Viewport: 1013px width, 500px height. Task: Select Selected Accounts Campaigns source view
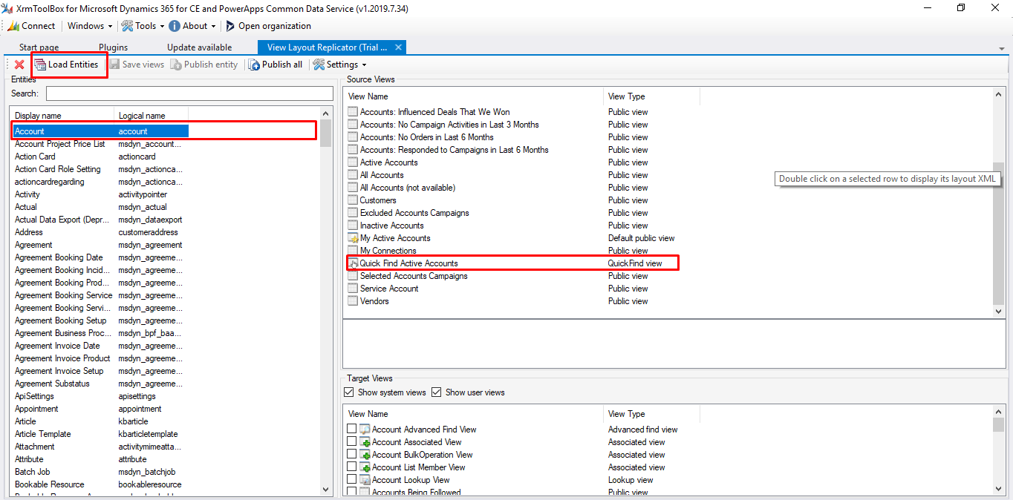[x=414, y=276]
